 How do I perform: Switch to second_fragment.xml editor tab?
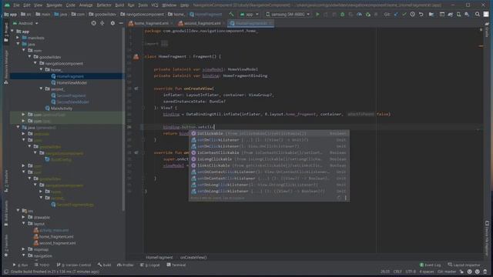click(201, 23)
